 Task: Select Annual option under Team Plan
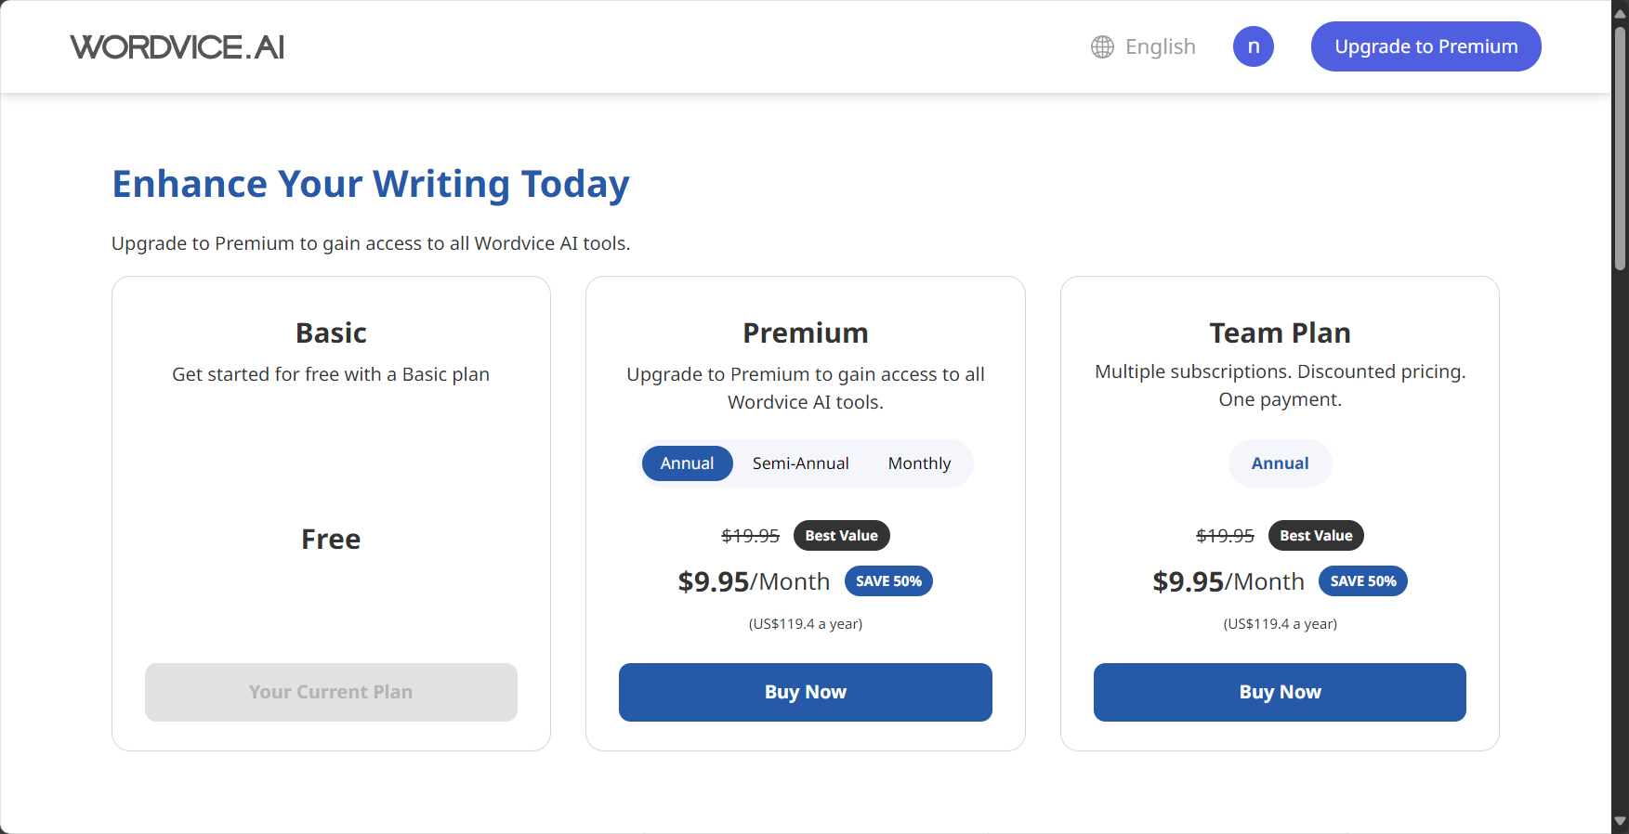pos(1280,463)
